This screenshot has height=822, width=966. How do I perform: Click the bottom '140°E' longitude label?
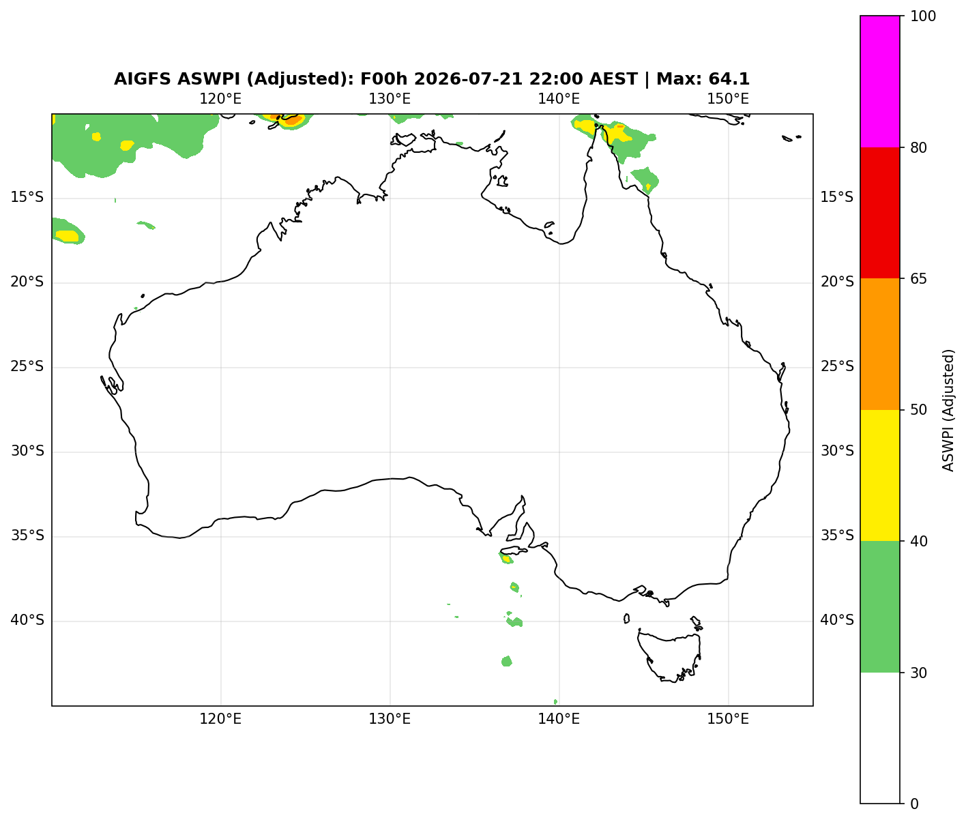[x=559, y=719]
